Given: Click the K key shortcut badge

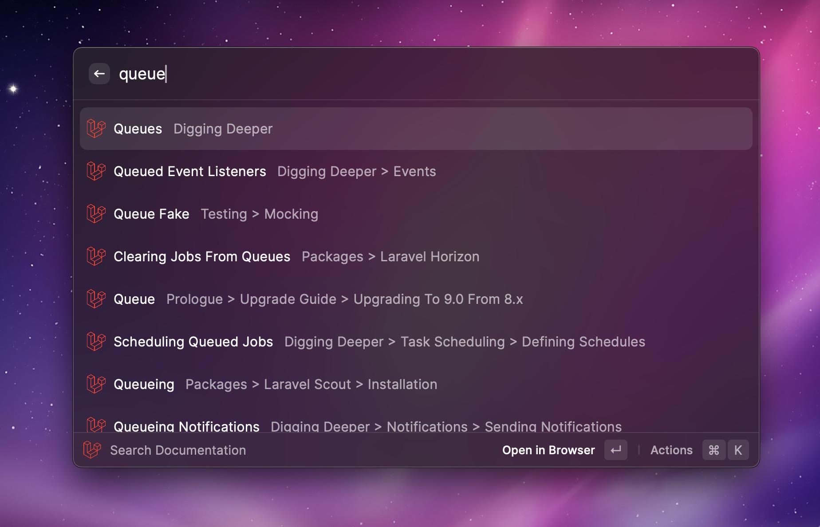Looking at the screenshot, I should (x=738, y=450).
